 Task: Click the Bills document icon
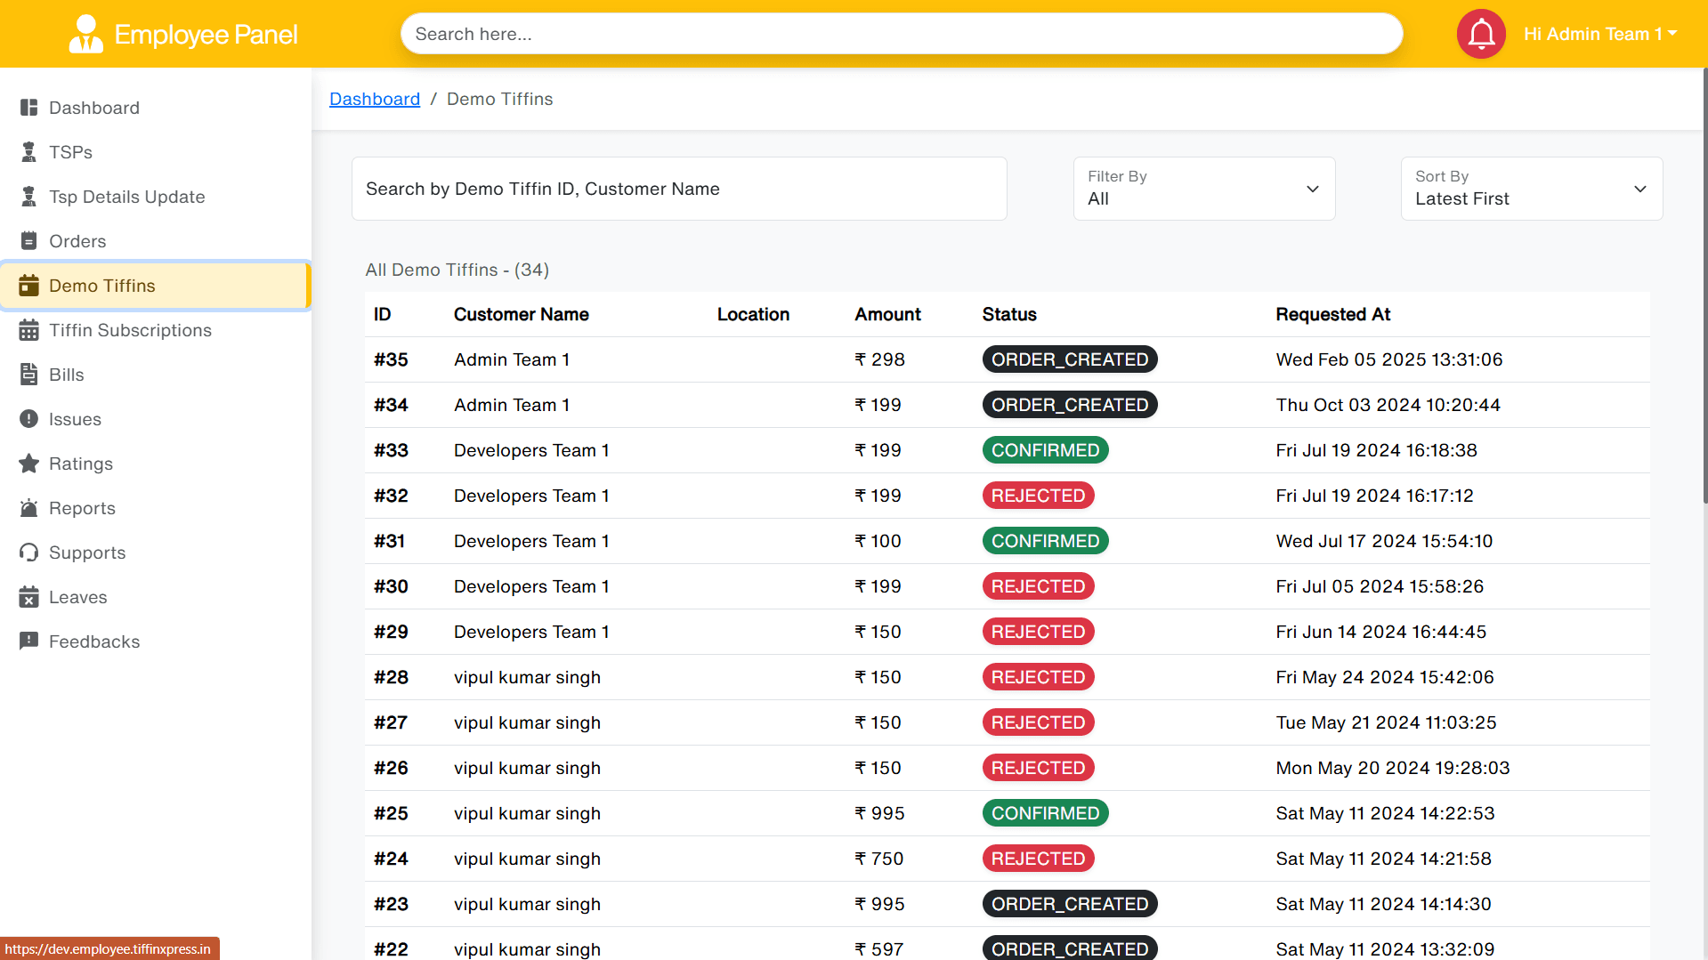click(28, 375)
